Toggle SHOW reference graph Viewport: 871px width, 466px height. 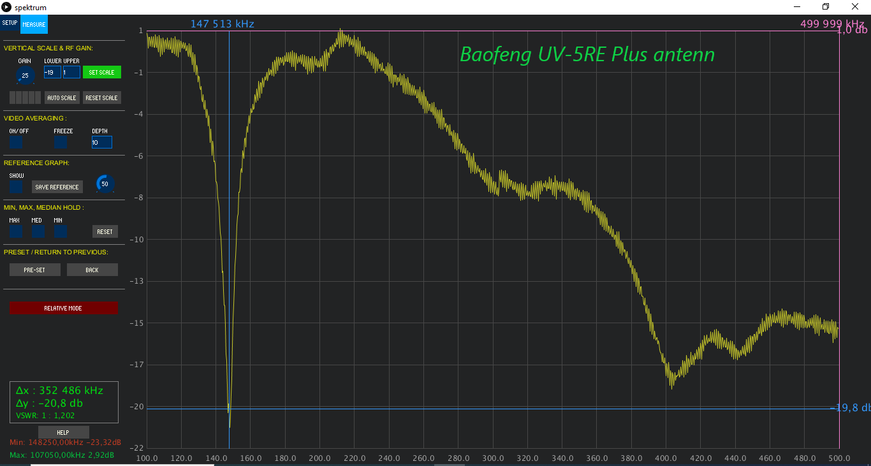(x=16, y=187)
